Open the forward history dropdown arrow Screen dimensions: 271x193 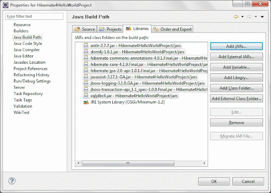pyautogui.click(x=256, y=17)
